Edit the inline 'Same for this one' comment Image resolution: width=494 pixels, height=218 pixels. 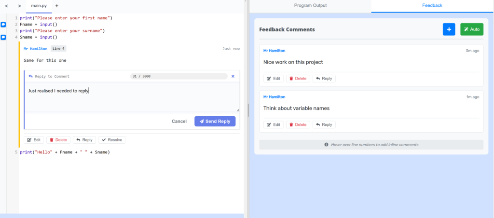point(34,140)
